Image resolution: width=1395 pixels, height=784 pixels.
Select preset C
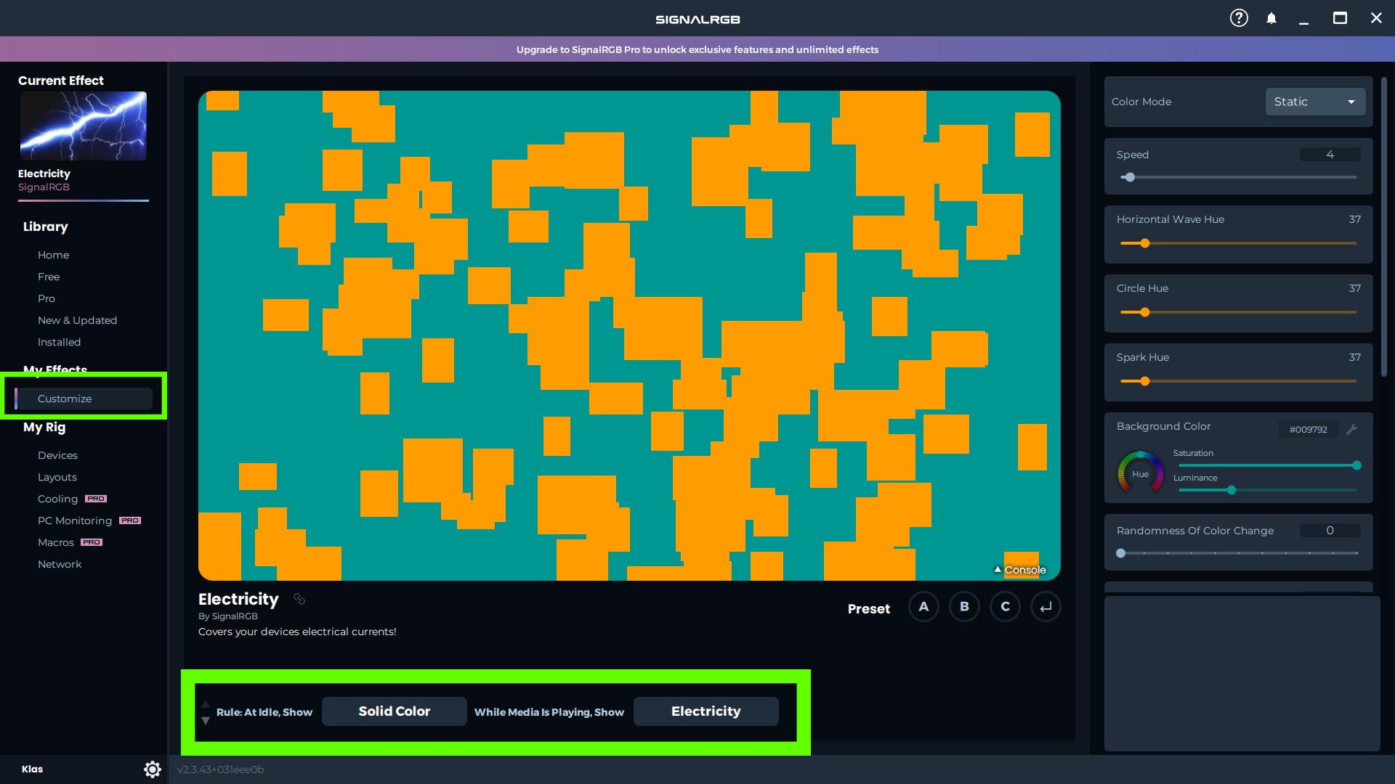tap(1005, 607)
